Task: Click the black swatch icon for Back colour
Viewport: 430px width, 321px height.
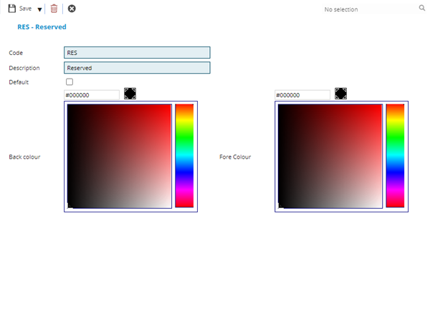Action: pos(130,94)
